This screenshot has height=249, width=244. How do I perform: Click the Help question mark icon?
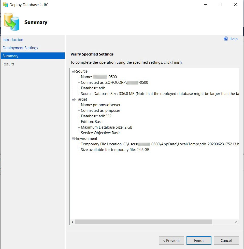click(226, 39)
